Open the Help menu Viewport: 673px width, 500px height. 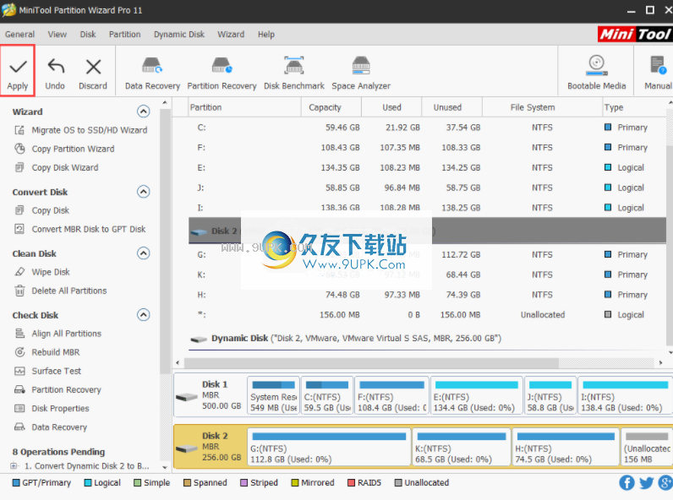coord(266,35)
